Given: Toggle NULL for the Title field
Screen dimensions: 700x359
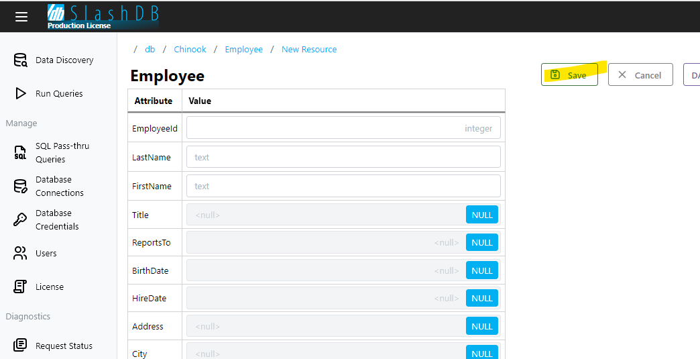Looking at the screenshot, I should [481, 215].
